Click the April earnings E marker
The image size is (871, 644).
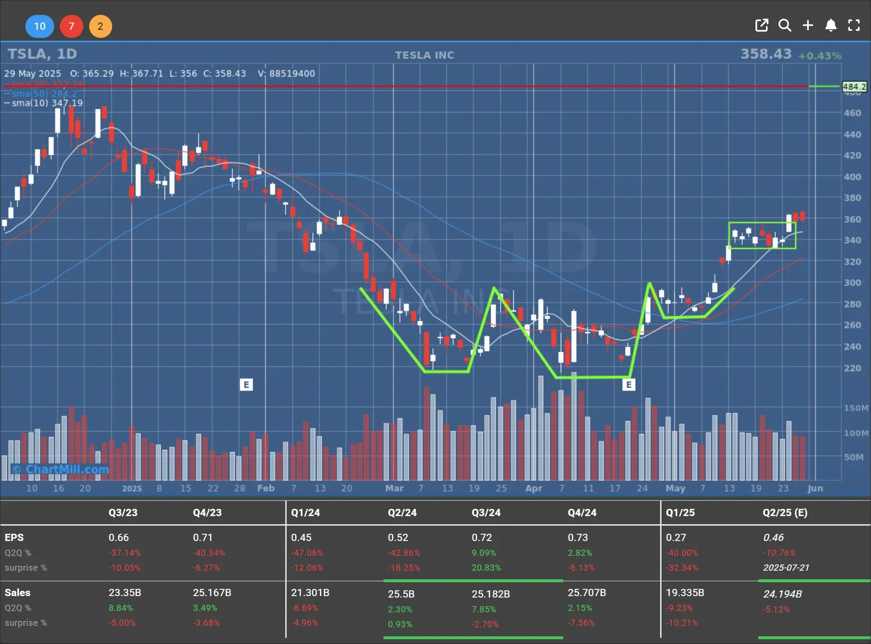628,384
